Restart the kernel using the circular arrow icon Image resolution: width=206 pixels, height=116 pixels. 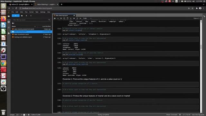(77, 18)
